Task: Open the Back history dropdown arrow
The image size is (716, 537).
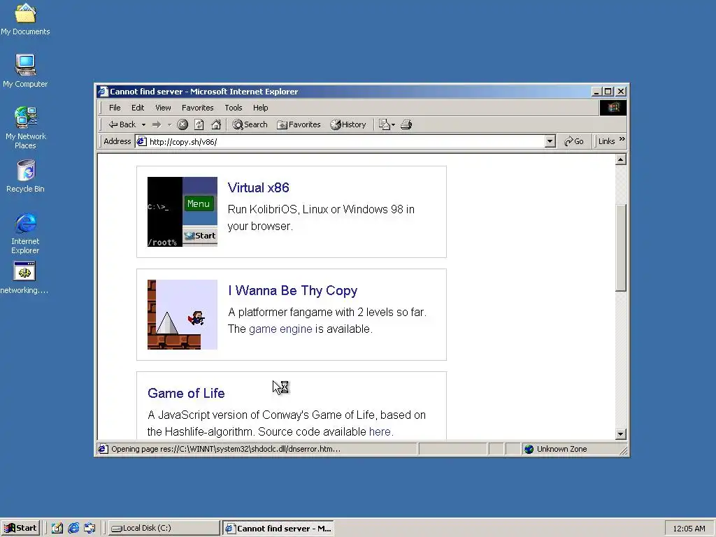Action: [143, 124]
